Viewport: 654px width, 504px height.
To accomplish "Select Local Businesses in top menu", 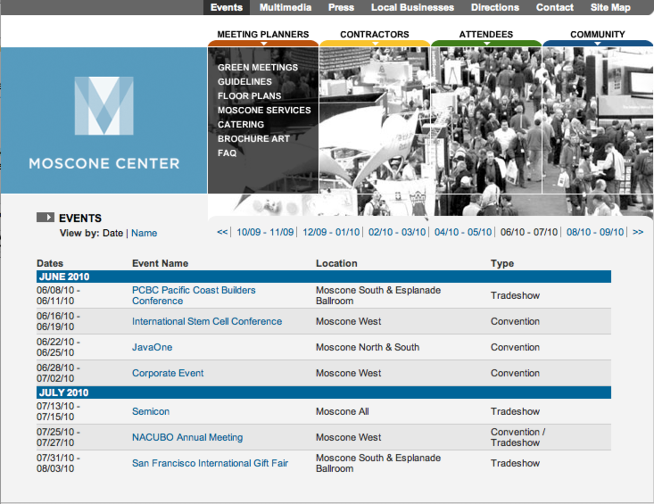I will 412,8.
